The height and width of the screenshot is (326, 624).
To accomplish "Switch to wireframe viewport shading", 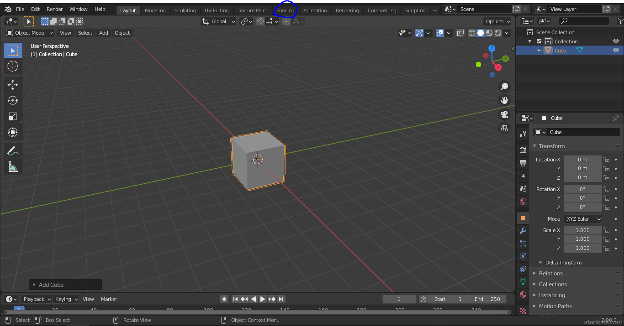I will point(472,33).
